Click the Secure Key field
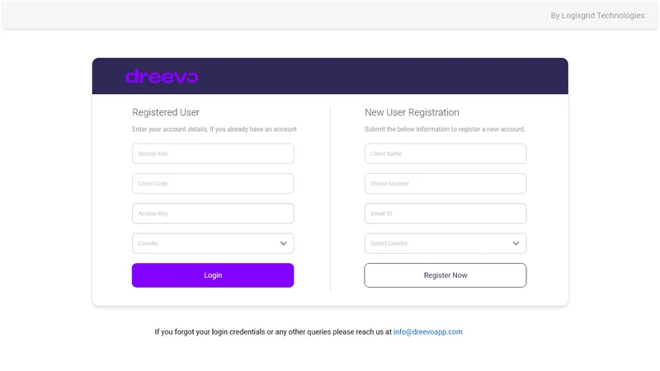 click(213, 153)
